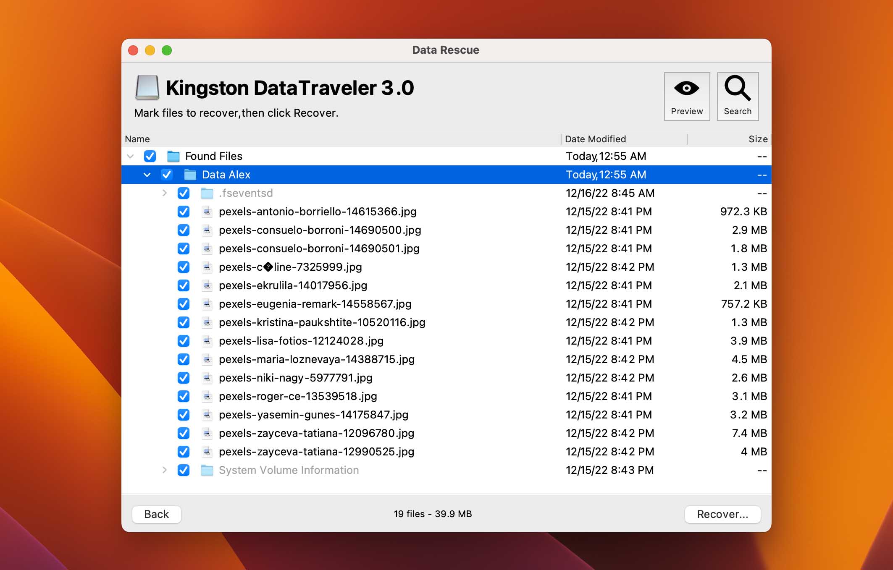Click file icon for pexels-antonio-borriello-14615366.jpg
The width and height of the screenshot is (893, 570).
tap(207, 212)
